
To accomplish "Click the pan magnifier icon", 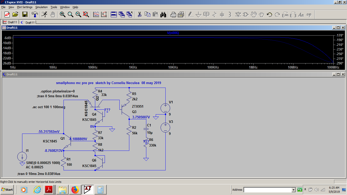I will coord(70,14).
